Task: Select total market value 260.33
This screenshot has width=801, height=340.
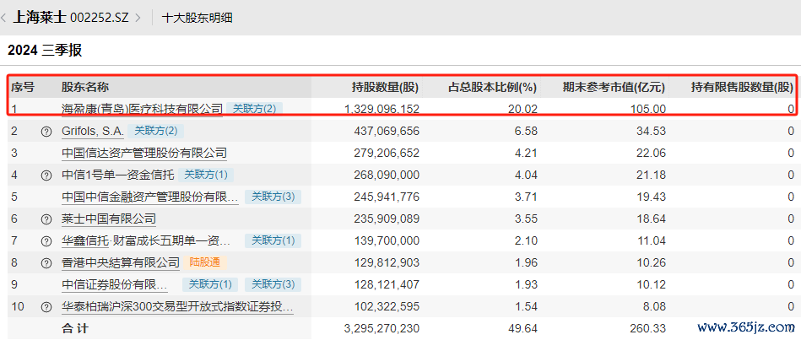Action: tap(649, 328)
